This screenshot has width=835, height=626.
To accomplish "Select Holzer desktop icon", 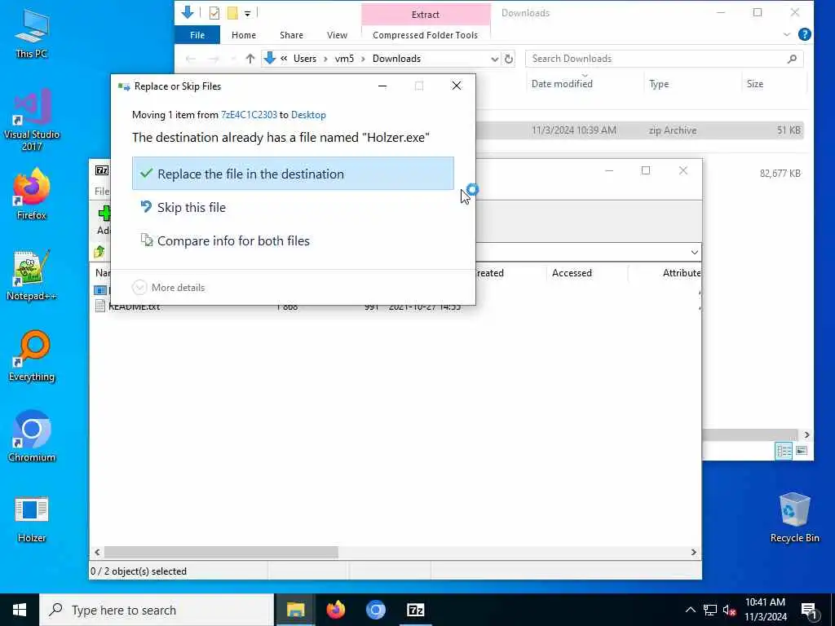I will pos(32,519).
